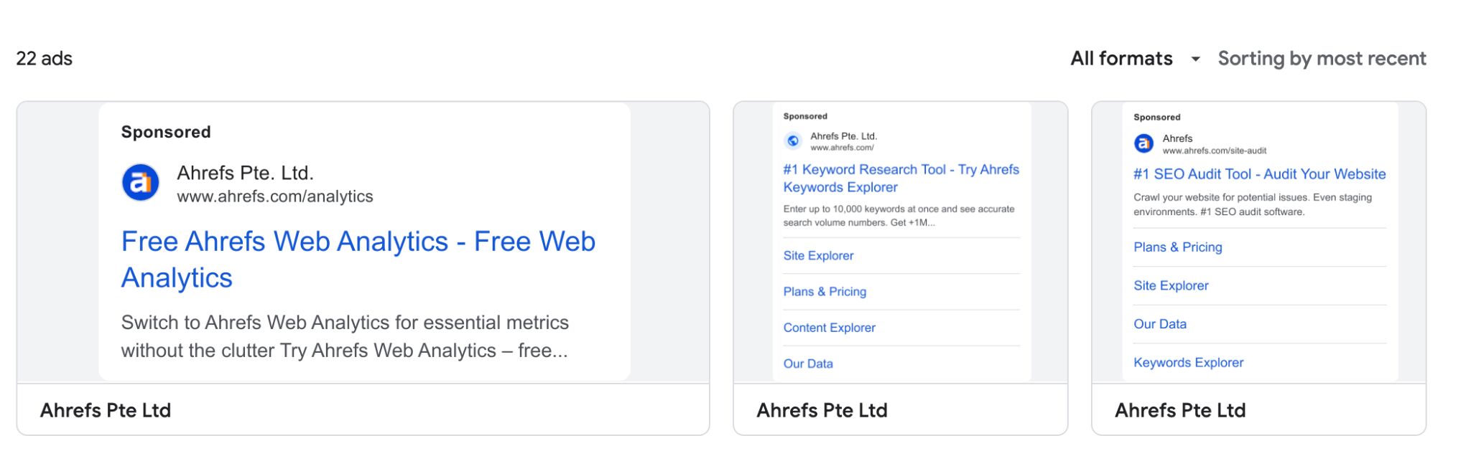Click Sorting by most recent option
Screen dimensions: 1471x451
tap(1322, 58)
